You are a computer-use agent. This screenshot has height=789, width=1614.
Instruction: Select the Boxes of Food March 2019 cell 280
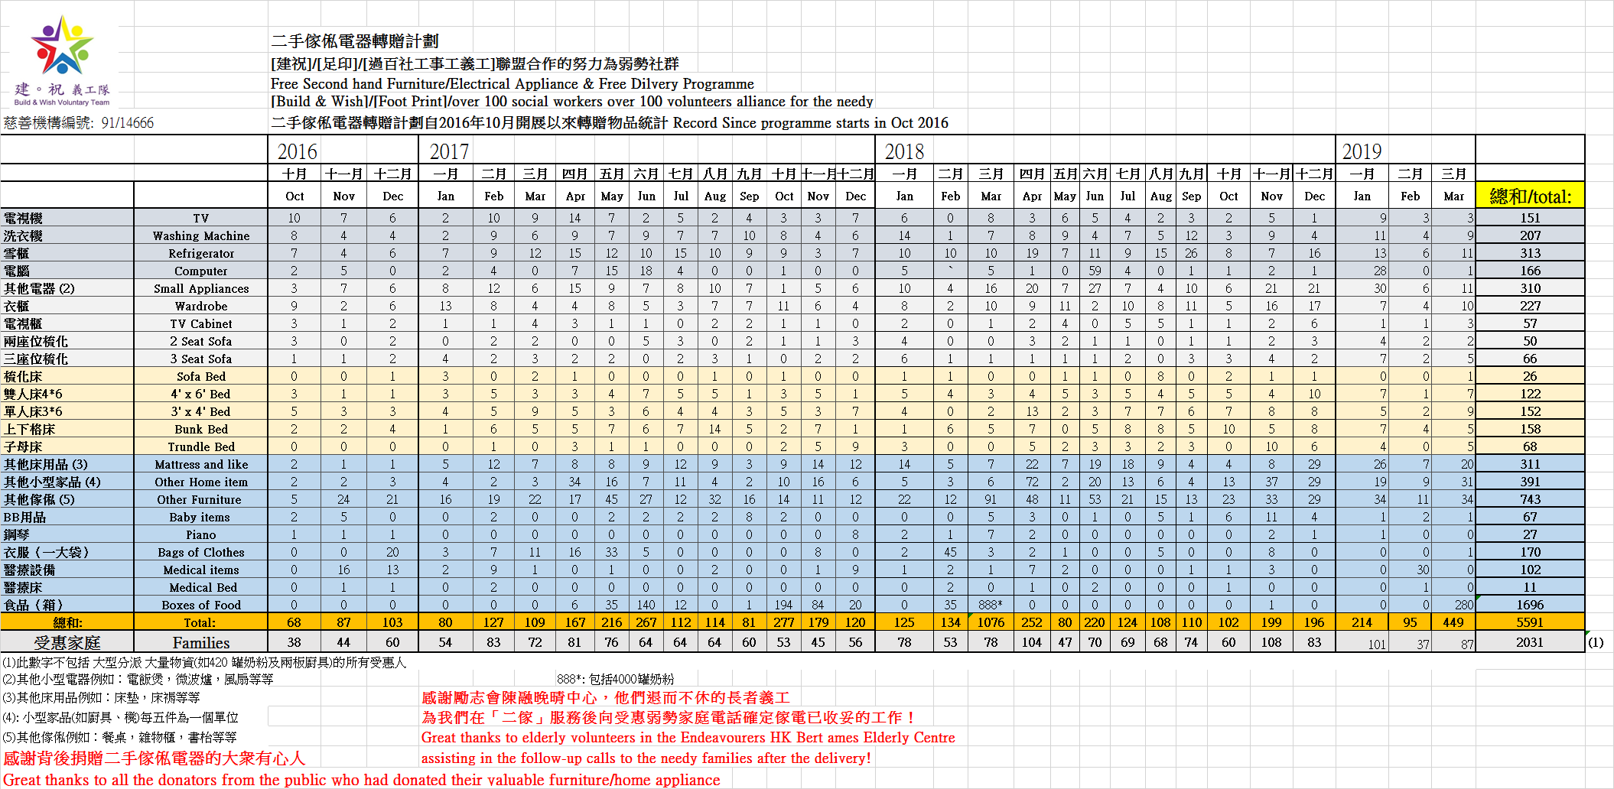[x=1454, y=605]
